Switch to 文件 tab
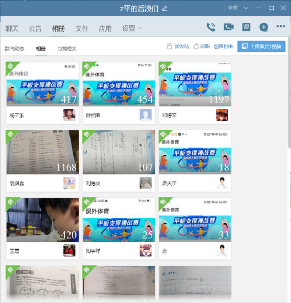 pyautogui.click(x=82, y=29)
